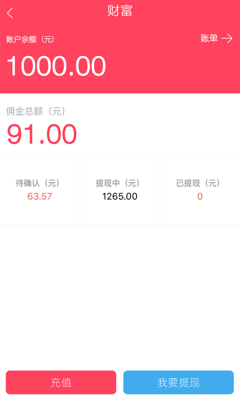Tap the 0 withdrawn amount
The height and width of the screenshot is (401, 240).
click(x=200, y=196)
